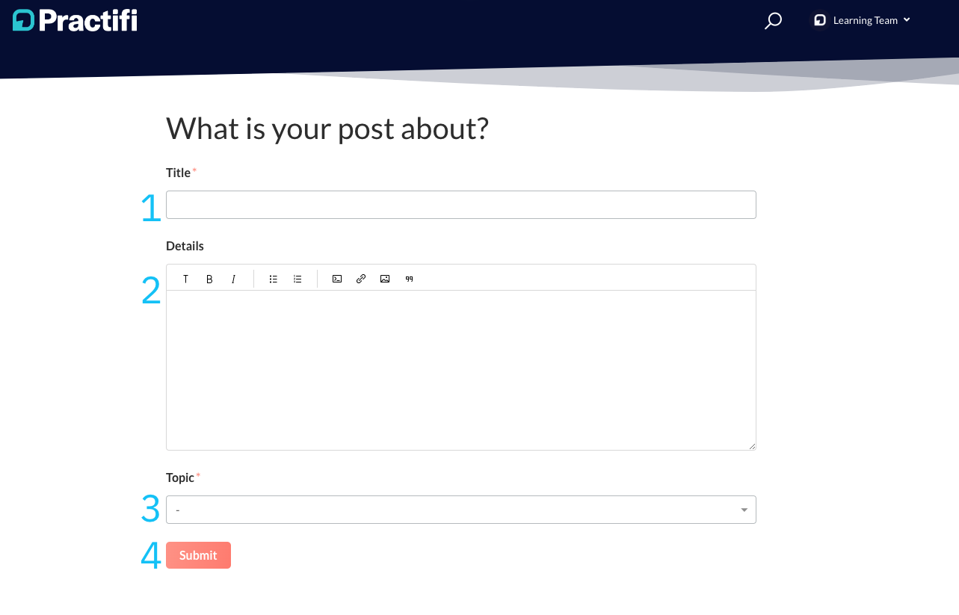Click the Details editor resize handle
Image resolution: width=959 pixels, height=615 pixels.
[x=752, y=446]
